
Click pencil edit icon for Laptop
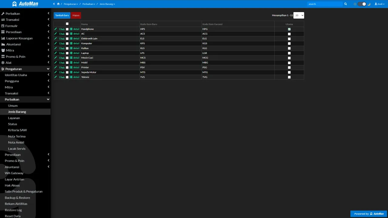pos(55,53)
